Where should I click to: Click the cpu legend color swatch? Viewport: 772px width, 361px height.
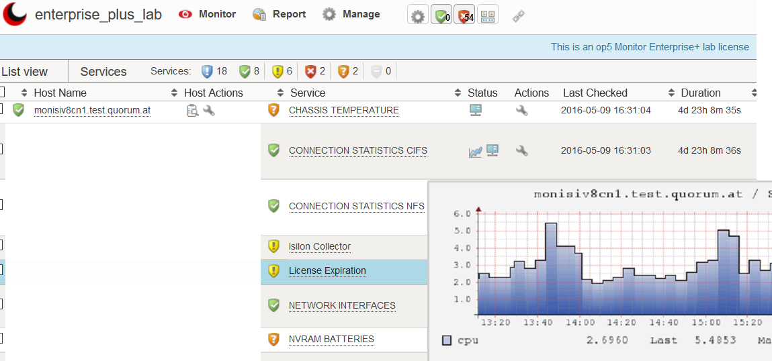pyautogui.click(x=447, y=340)
